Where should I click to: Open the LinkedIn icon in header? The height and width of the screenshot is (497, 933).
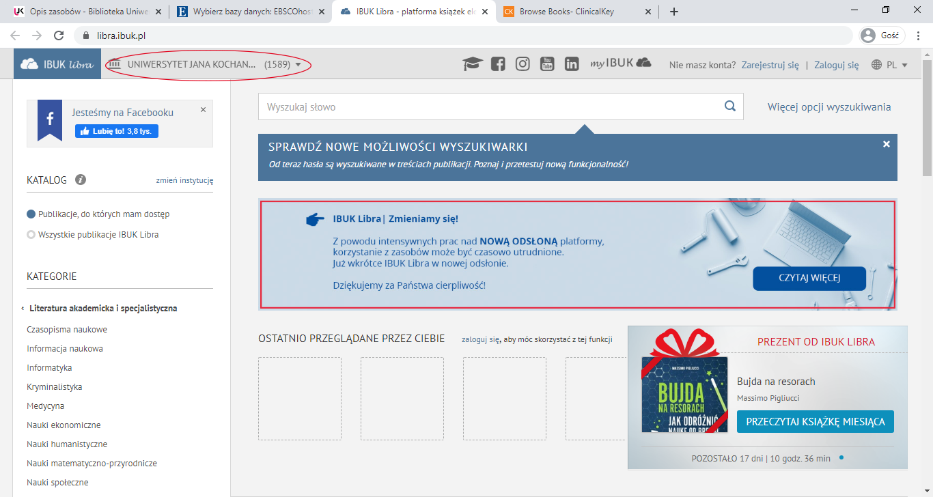tap(572, 64)
